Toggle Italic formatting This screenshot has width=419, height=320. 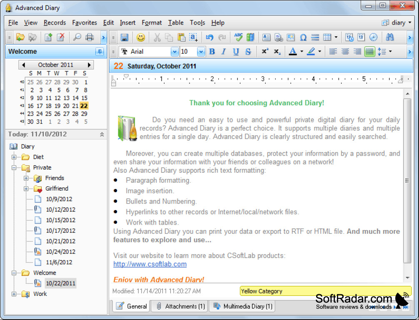(x=224, y=52)
